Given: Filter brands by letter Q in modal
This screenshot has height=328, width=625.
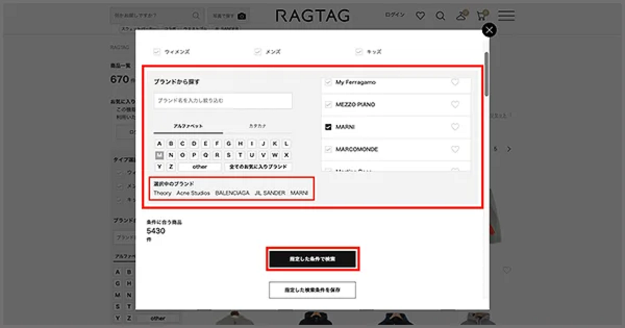Looking at the screenshot, I should tap(205, 155).
